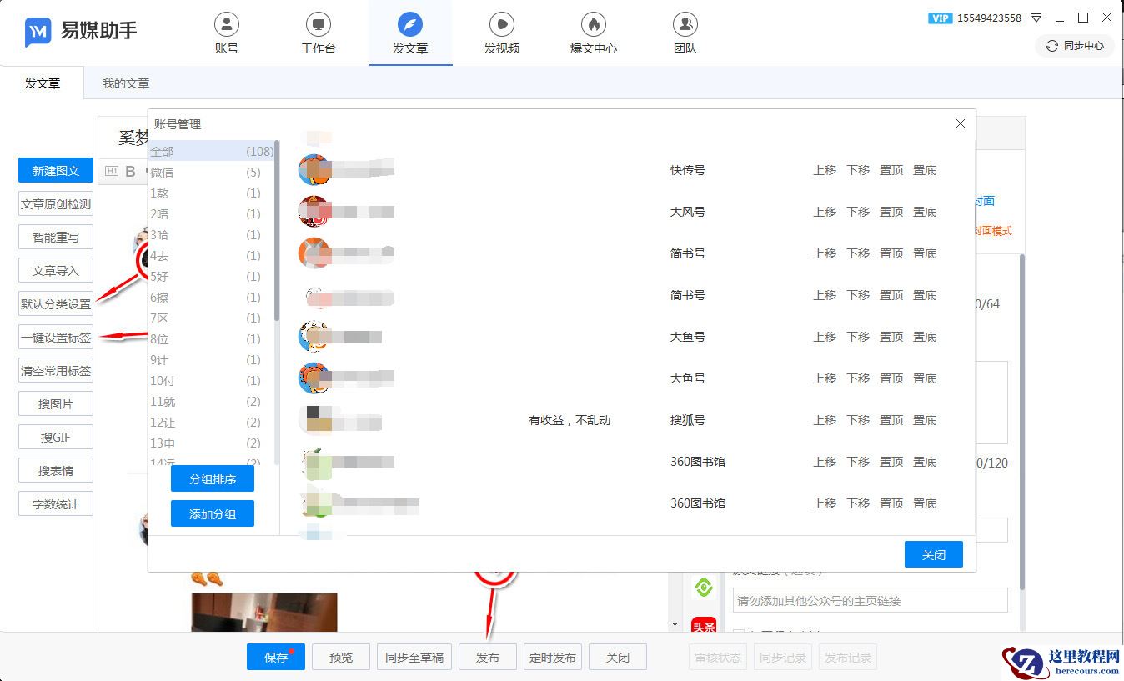The width and height of the screenshot is (1124, 681).
Task: Click 下移 in the 大风号 row
Action: pos(858,212)
